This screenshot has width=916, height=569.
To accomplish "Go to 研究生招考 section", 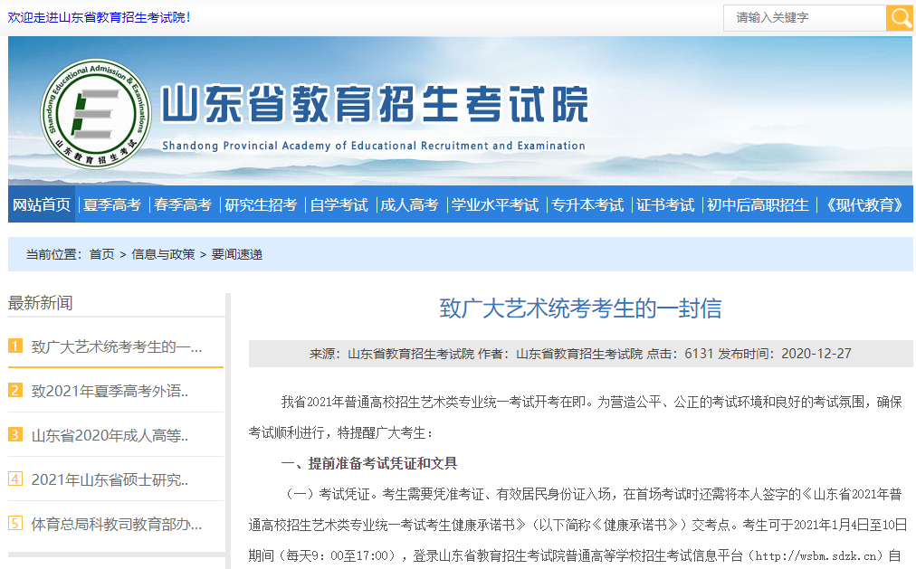I will tap(261, 204).
